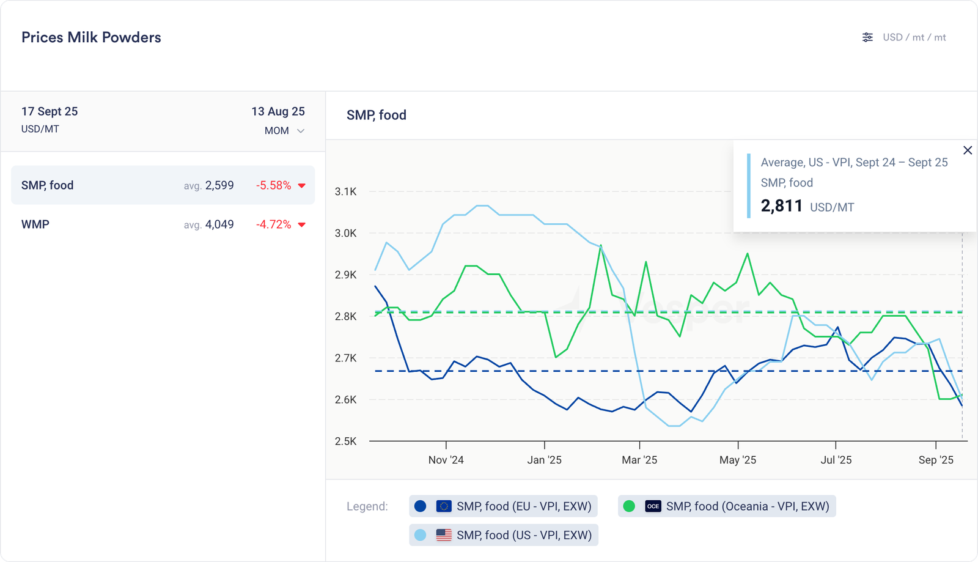
Task: Click the 13 Aug 25 comparison date
Action: [278, 111]
